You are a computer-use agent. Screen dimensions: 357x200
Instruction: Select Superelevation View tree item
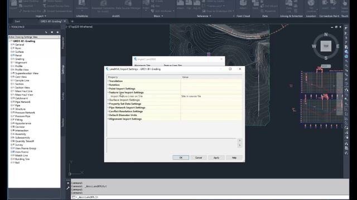27,73
